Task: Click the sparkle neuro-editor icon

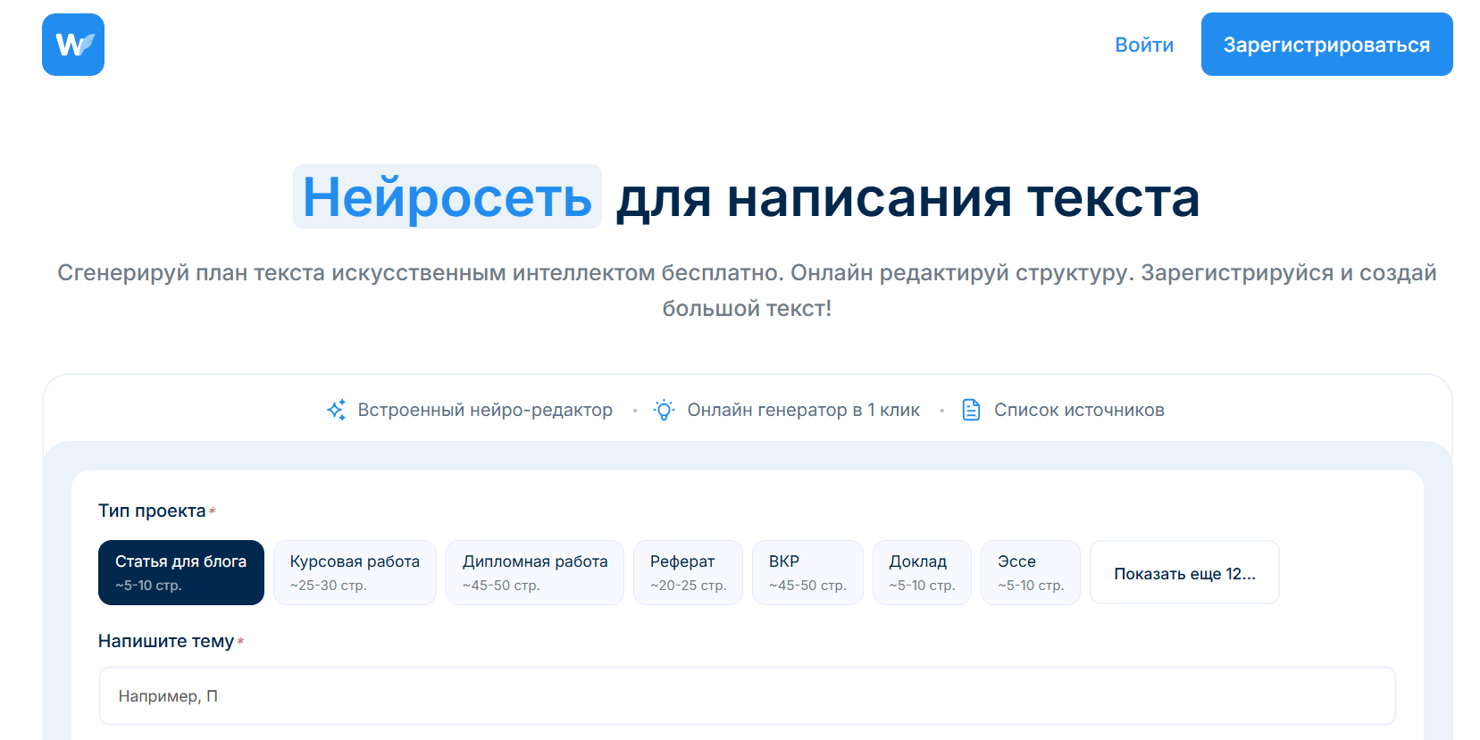Action: click(336, 410)
